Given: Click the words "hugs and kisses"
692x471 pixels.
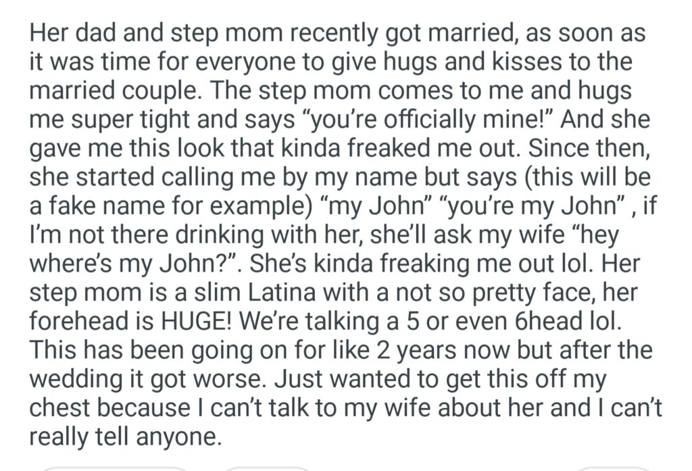Looking at the screenshot, I should [472, 61].
